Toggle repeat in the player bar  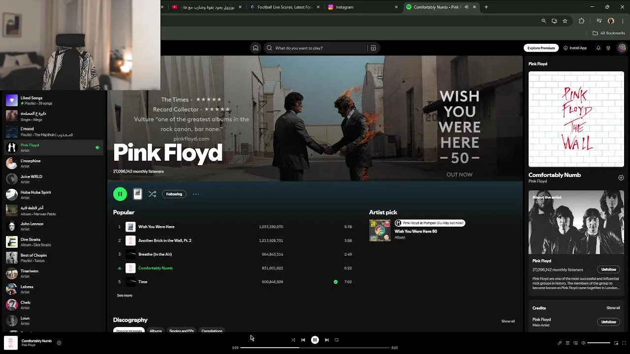(x=337, y=340)
